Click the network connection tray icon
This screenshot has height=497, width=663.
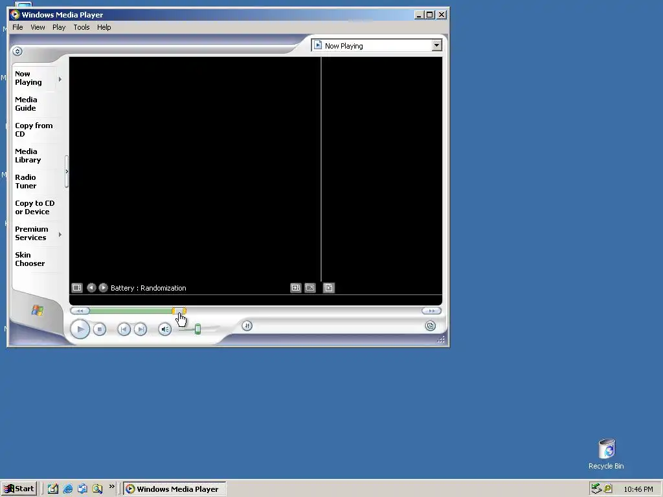coord(596,489)
